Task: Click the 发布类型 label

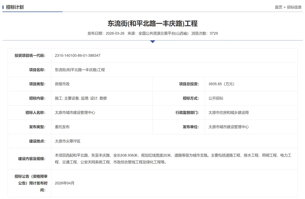Action: (x=37, y=127)
